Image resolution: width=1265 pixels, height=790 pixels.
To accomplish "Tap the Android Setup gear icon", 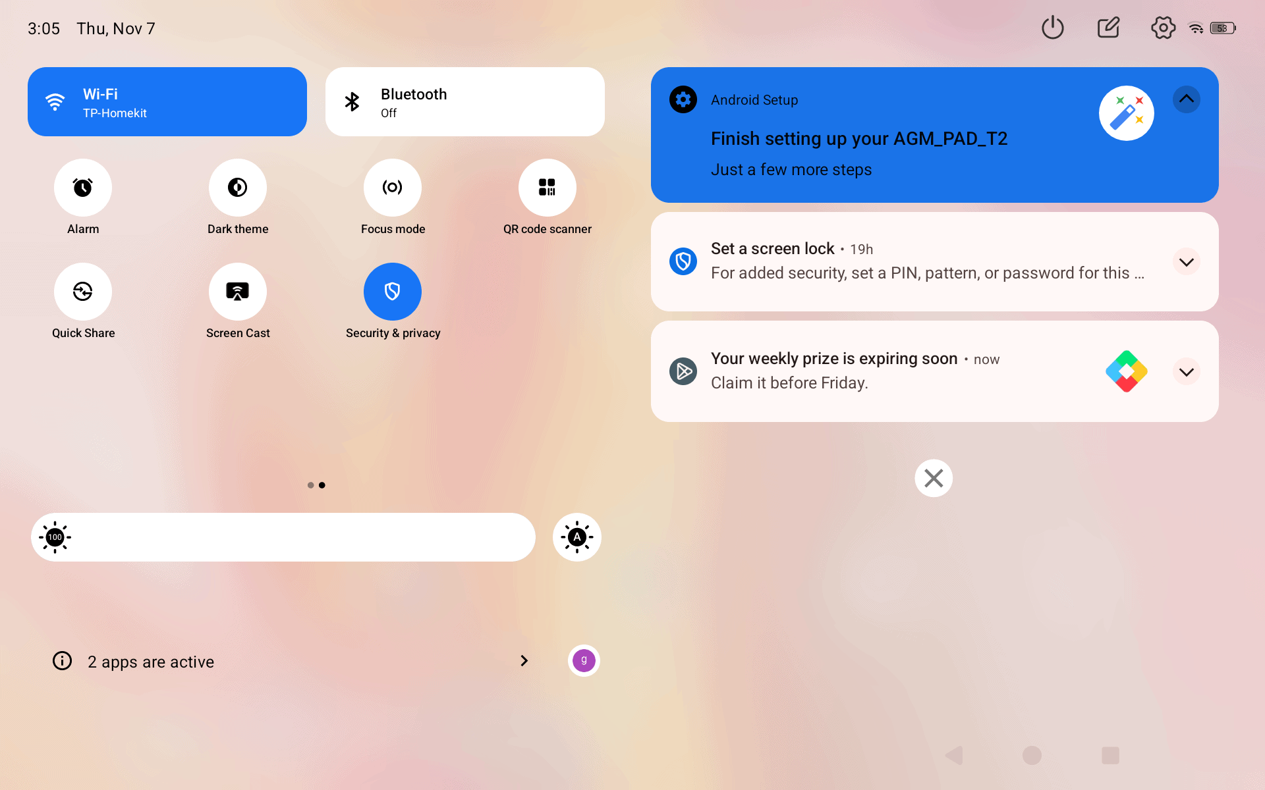I will click(683, 99).
